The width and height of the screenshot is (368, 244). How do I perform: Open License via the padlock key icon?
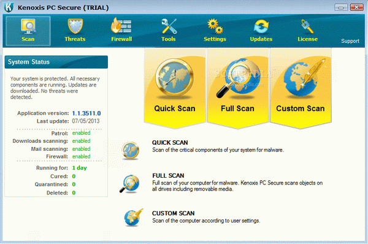click(307, 26)
